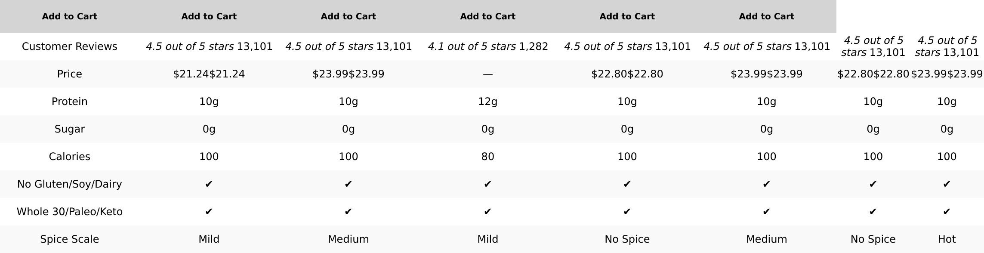The height and width of the screenshot is (253, 984).
Task: Select the $22.80 price under Add to Cart
Action: [627, 74]
